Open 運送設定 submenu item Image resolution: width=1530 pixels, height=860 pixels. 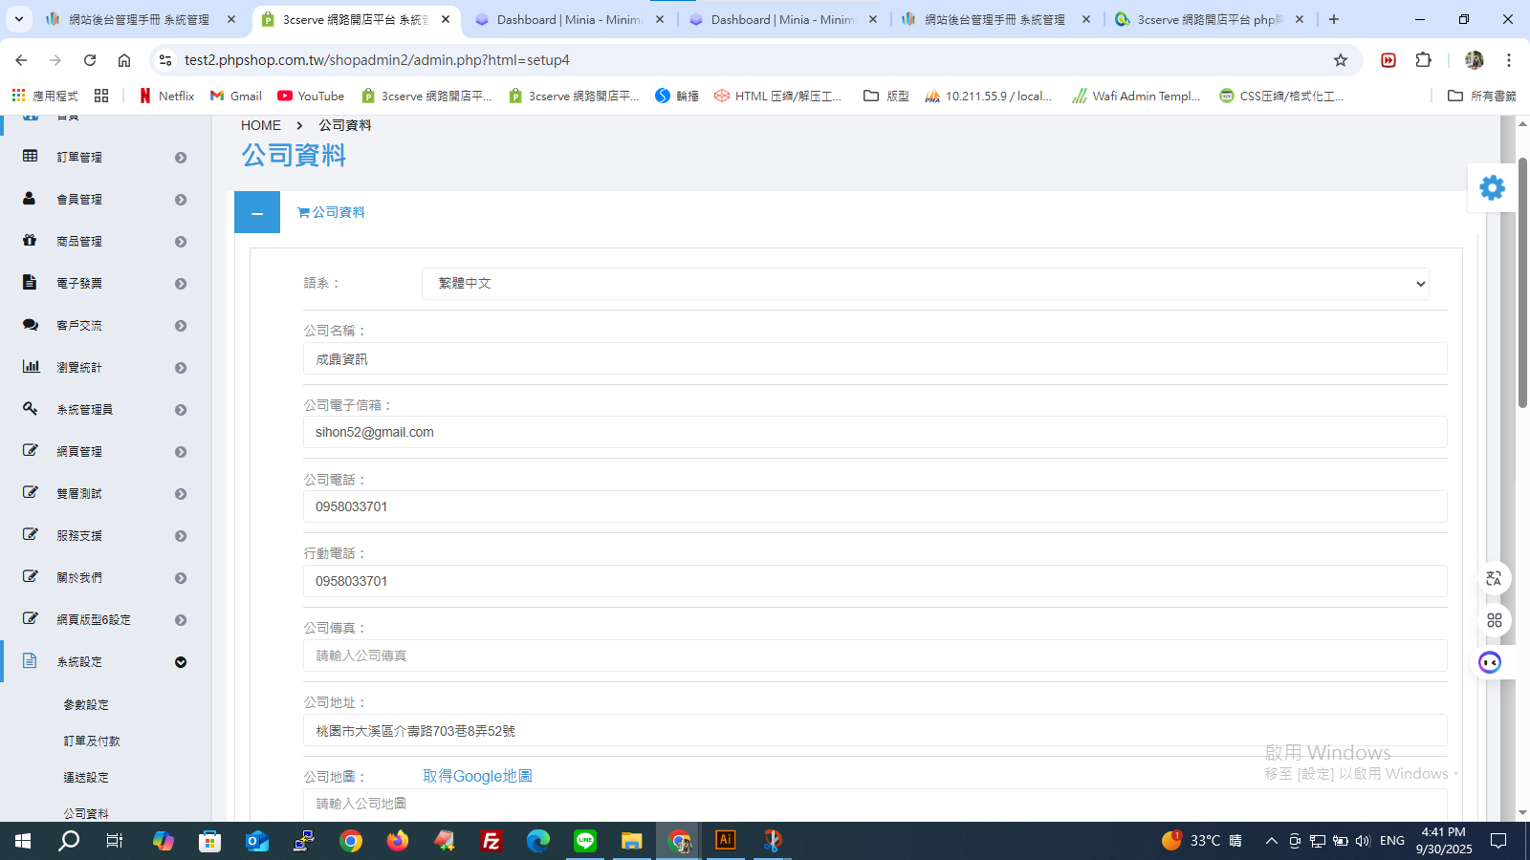[x=86, y=777]
